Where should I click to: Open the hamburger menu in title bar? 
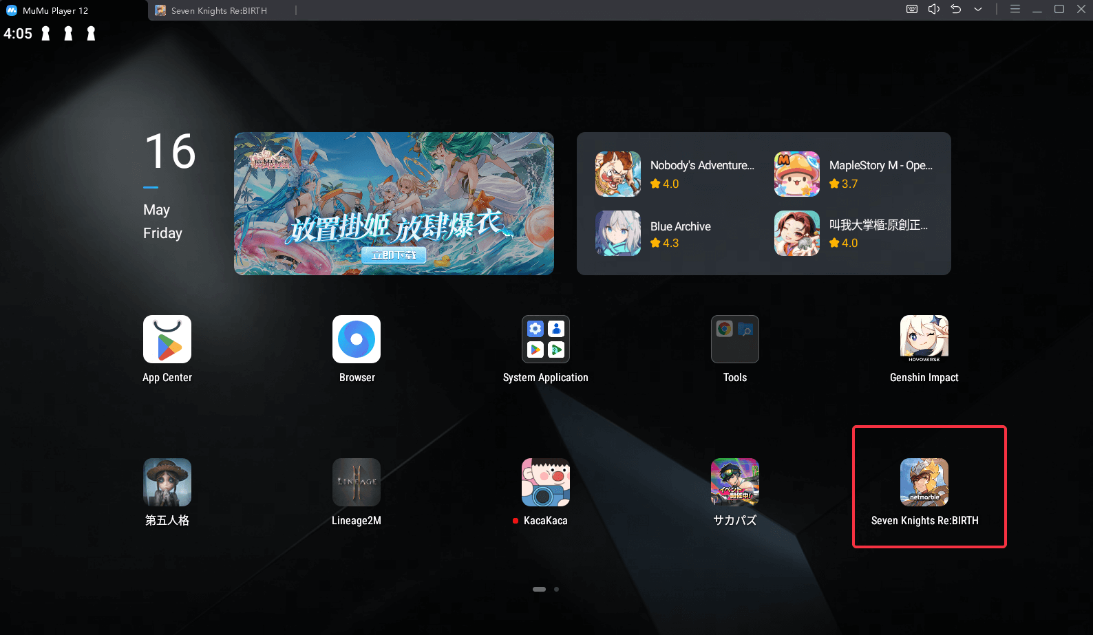pos(1015,9)
